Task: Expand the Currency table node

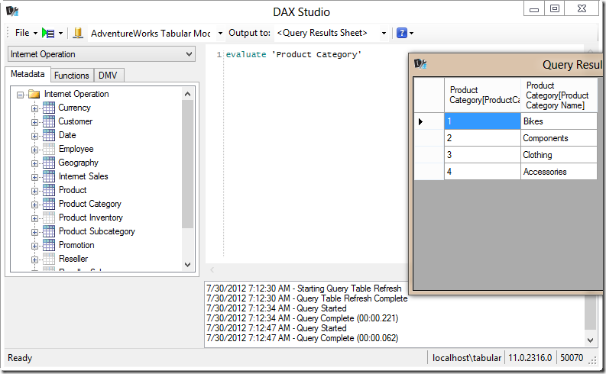Action: tap(34, 108)
